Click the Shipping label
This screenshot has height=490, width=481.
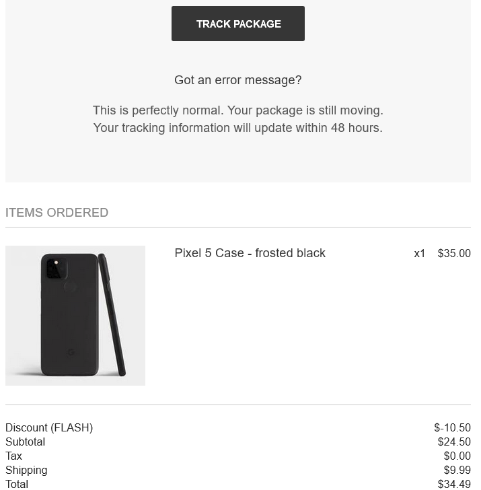tap(26, 470)
